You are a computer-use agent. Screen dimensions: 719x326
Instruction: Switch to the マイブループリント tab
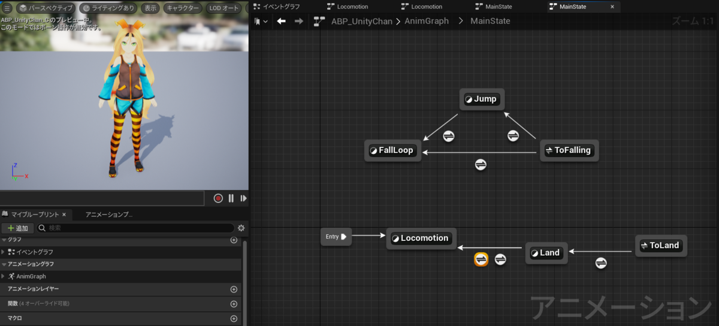pyautogui.click(x=35, y=214)
